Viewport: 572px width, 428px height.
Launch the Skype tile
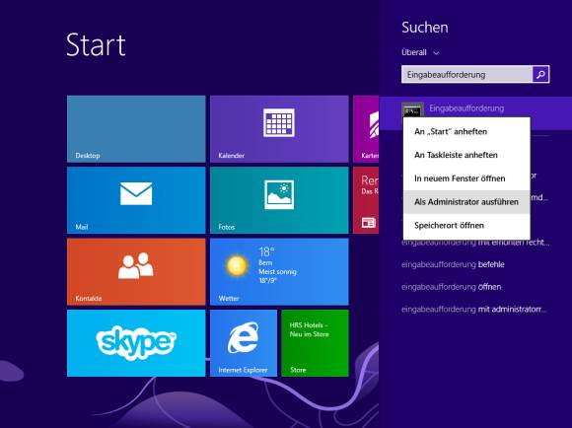(136, 343)
